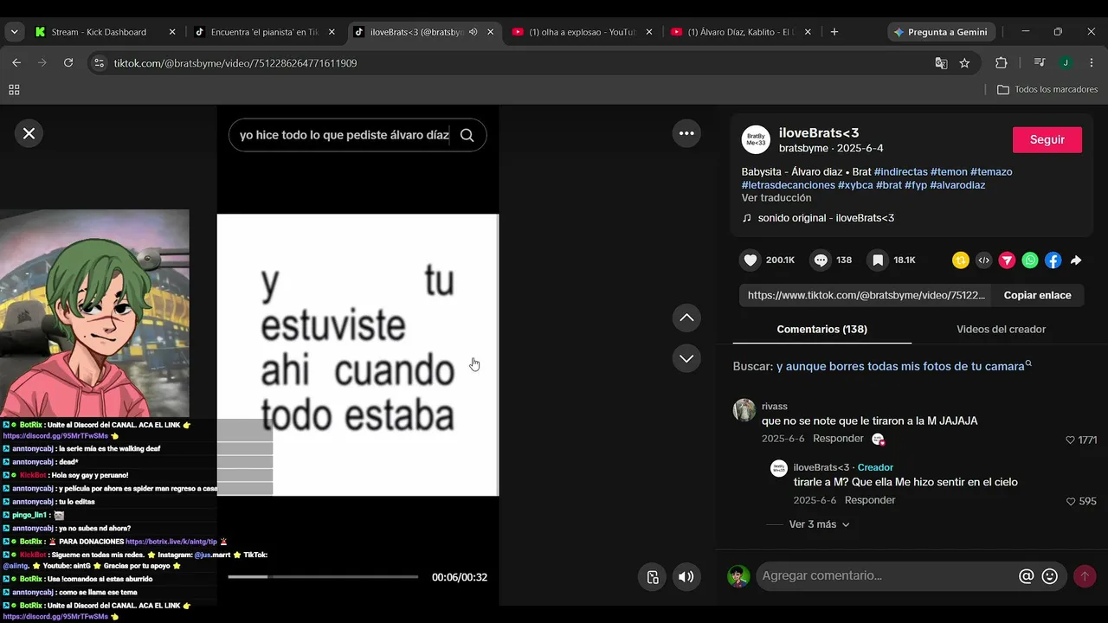Click the auto-scroll icon beside the volume button

tap(654, 577)
